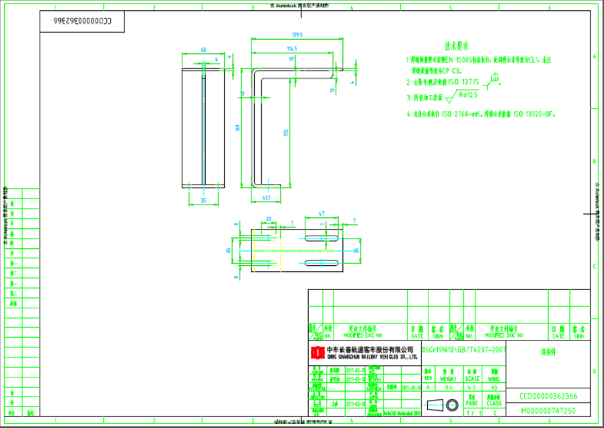
Task: Select drawing number CCD00000362366 in title block
Action: [x=548, y=397]
